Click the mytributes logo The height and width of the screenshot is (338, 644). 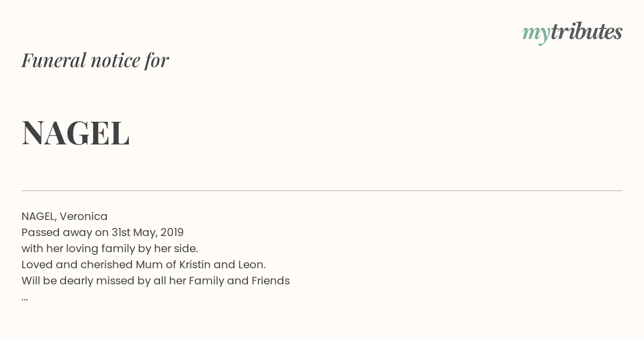click(572, 33)
